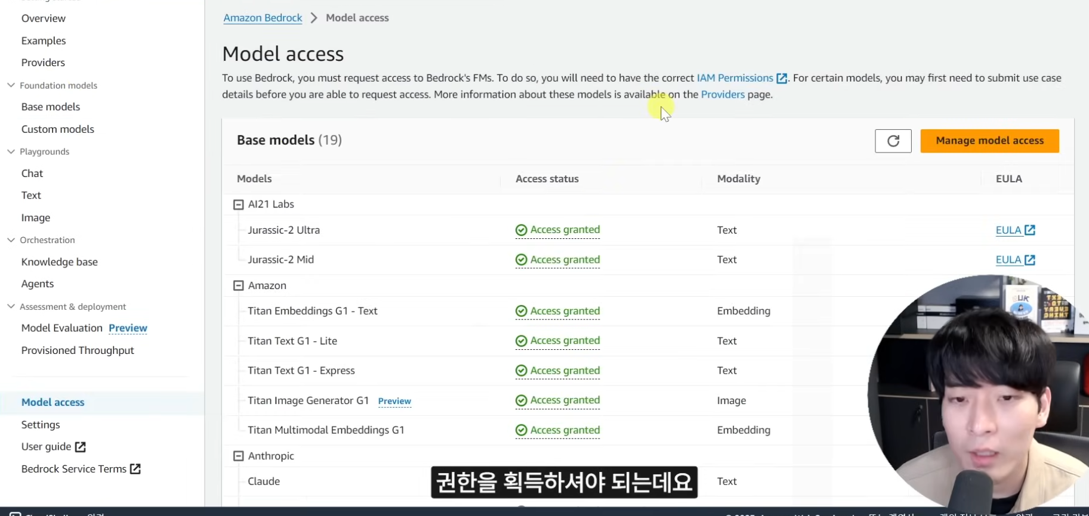Click the Preview badge next to Model Evaluation
The height and width of the screenshot is (516, 1089).
click(128, 328)
